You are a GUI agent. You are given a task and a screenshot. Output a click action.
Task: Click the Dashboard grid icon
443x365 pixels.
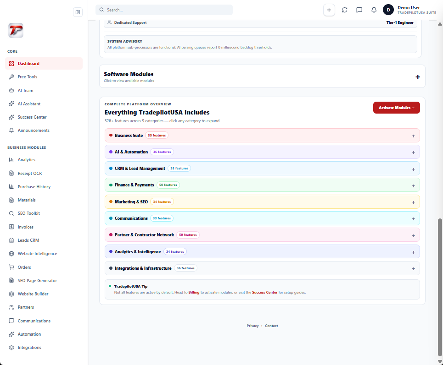coord(11,63)
